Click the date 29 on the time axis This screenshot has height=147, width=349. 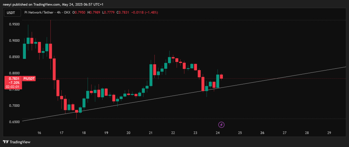330,133
